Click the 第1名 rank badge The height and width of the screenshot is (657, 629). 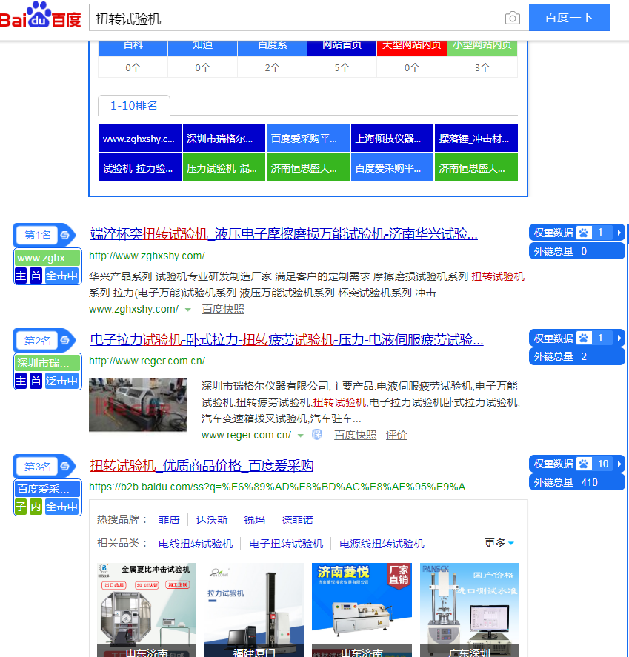coord(37,235)
